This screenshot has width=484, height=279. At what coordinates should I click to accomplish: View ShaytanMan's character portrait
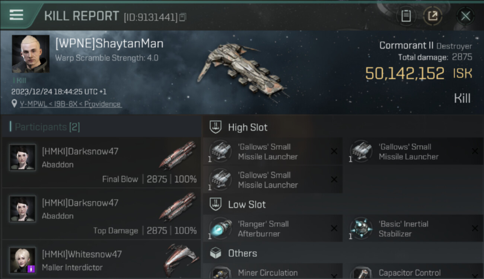[x=31, y=54]
